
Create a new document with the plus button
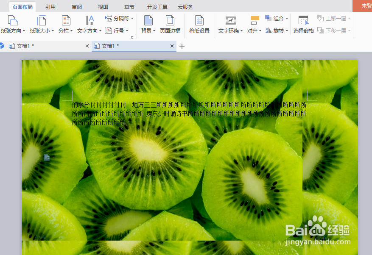click(x=182, y=46)
